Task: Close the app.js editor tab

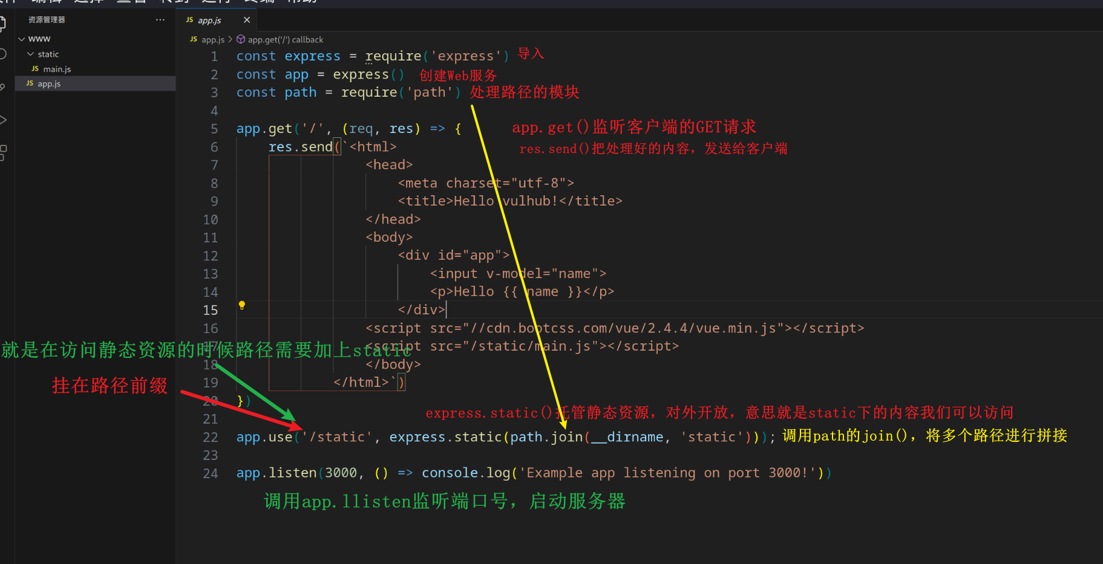Action: point(247,20)
